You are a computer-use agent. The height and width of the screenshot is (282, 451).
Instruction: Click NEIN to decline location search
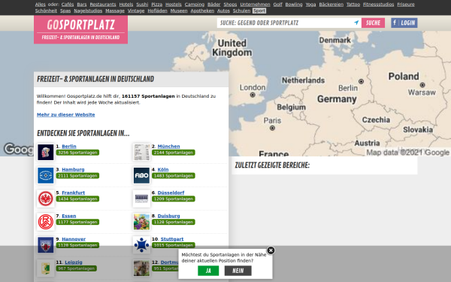(x=238, y=271)
